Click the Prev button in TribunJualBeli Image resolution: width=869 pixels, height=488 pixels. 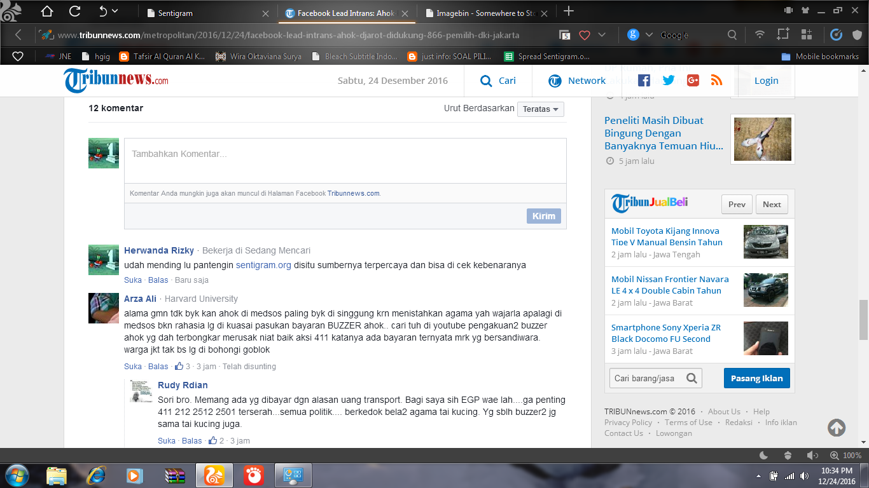point(737,204)
